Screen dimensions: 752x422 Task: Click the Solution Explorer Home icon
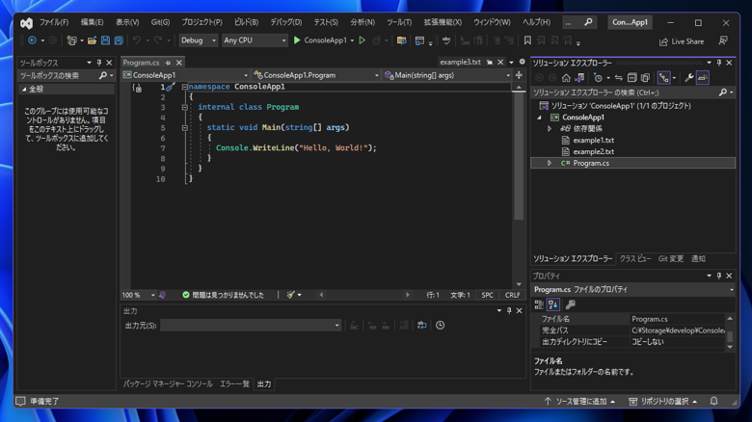[566, 78]
